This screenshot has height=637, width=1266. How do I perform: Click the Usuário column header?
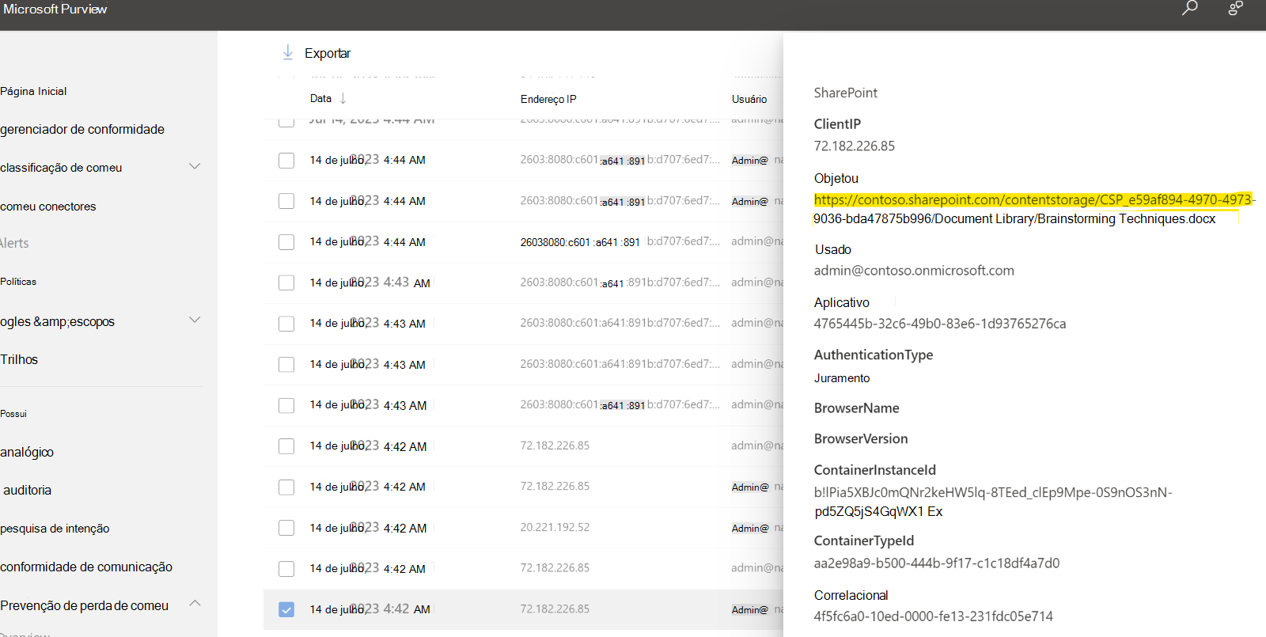pyautogui.click(x=749, y=99)
